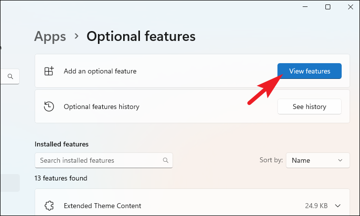Click the left sidebar search magnifier icon
Viewport: 360px width, 216px height.
[x=10, y=76]
